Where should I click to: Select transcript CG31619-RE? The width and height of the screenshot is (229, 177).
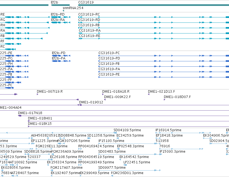pos(90,36)
